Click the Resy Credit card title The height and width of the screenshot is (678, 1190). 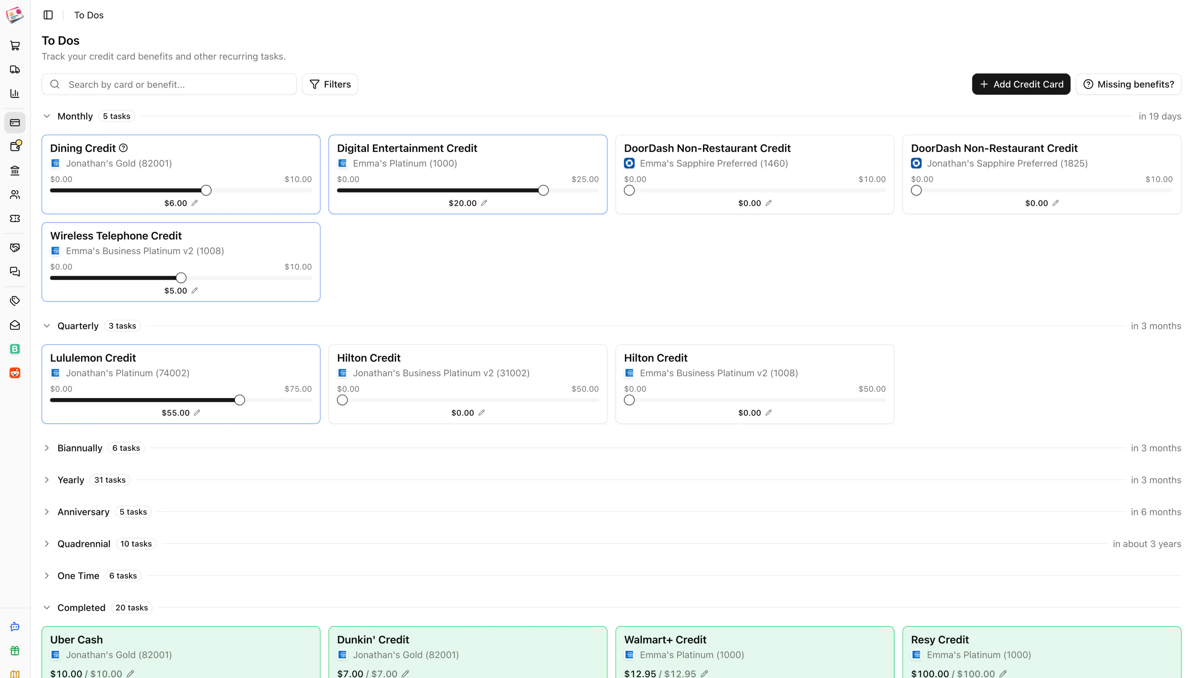coord(940,639)
